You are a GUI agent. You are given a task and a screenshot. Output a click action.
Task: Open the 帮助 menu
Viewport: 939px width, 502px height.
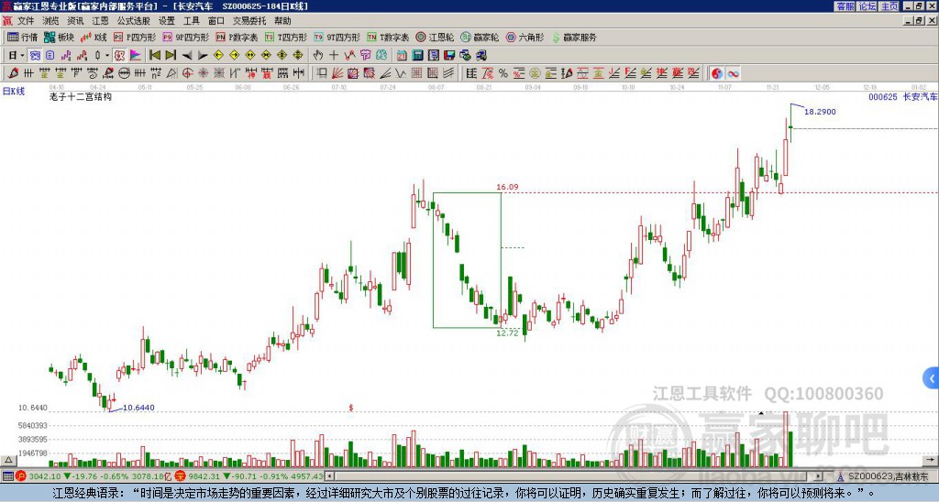point(282,21)
